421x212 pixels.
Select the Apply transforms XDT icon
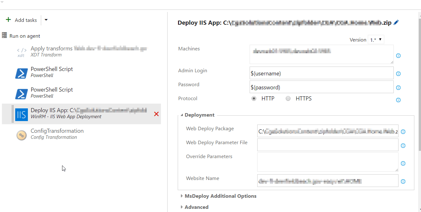pos(22,52)
